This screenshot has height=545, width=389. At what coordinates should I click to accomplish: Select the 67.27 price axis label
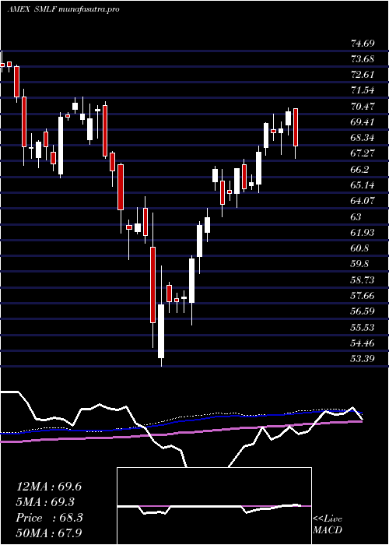tap(363, 153)
